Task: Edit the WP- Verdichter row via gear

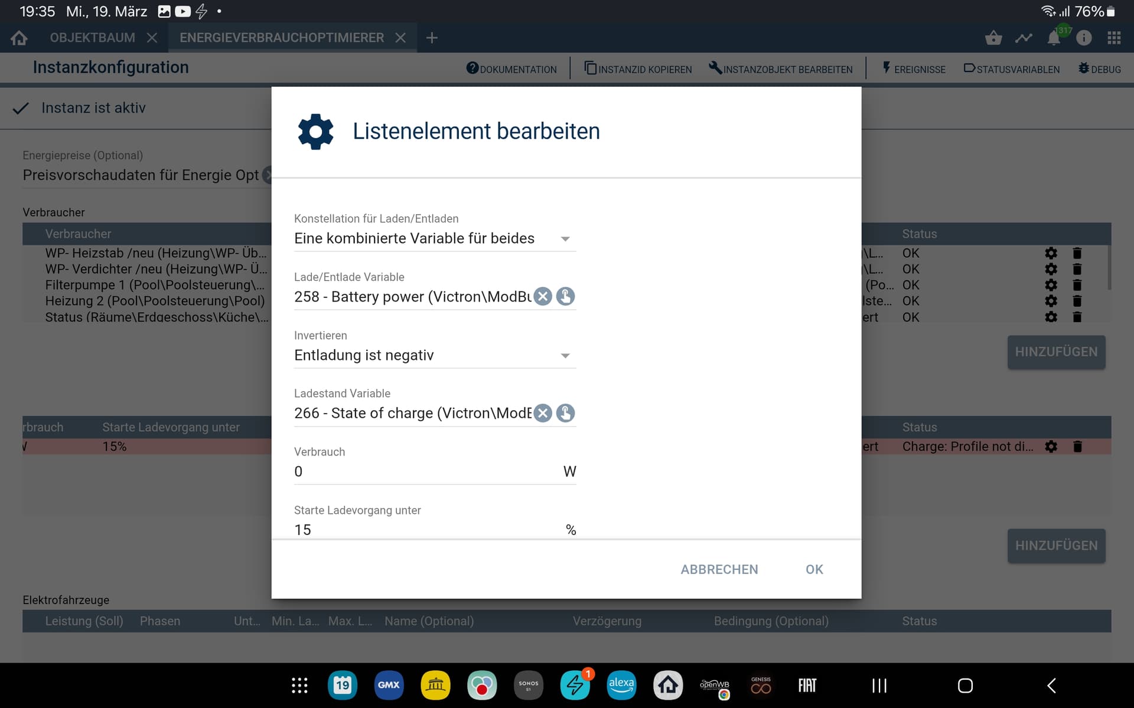Action: tap(1051, 269)
